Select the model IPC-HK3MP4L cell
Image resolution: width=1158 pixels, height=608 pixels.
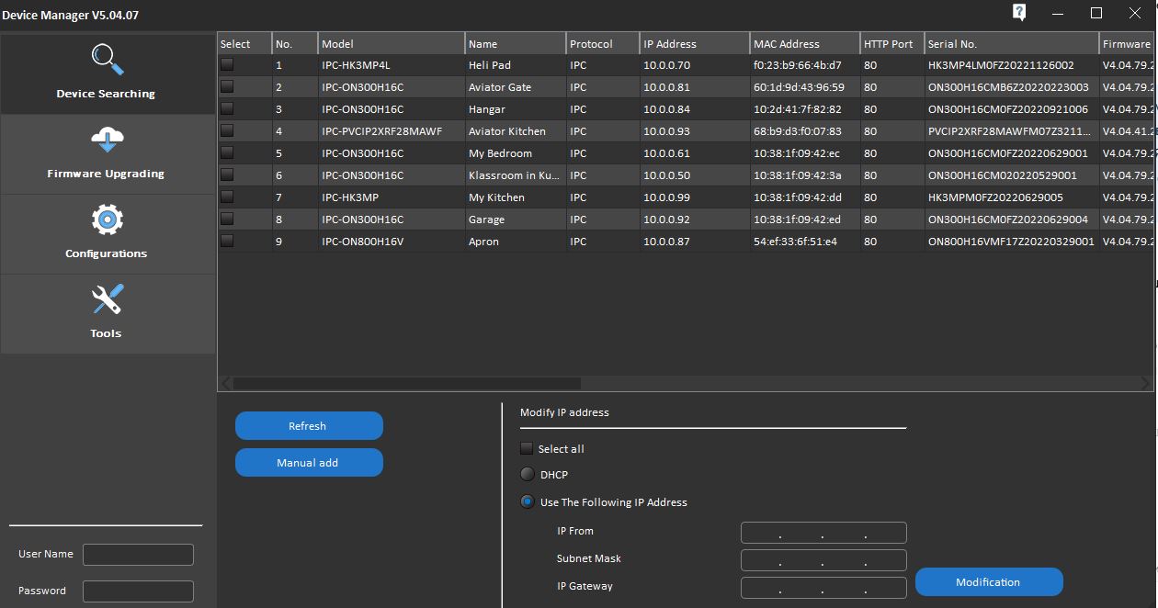(x=392, y=65)
